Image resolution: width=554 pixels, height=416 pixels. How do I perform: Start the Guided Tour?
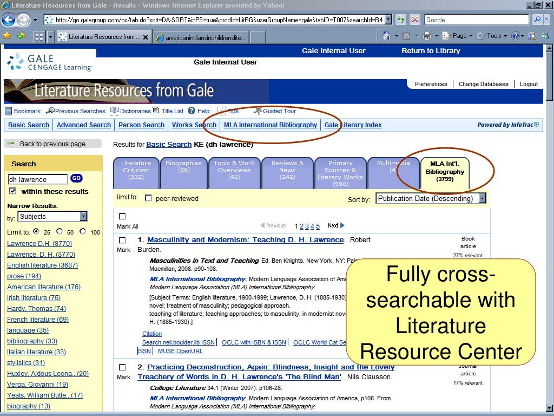point(275,111)
